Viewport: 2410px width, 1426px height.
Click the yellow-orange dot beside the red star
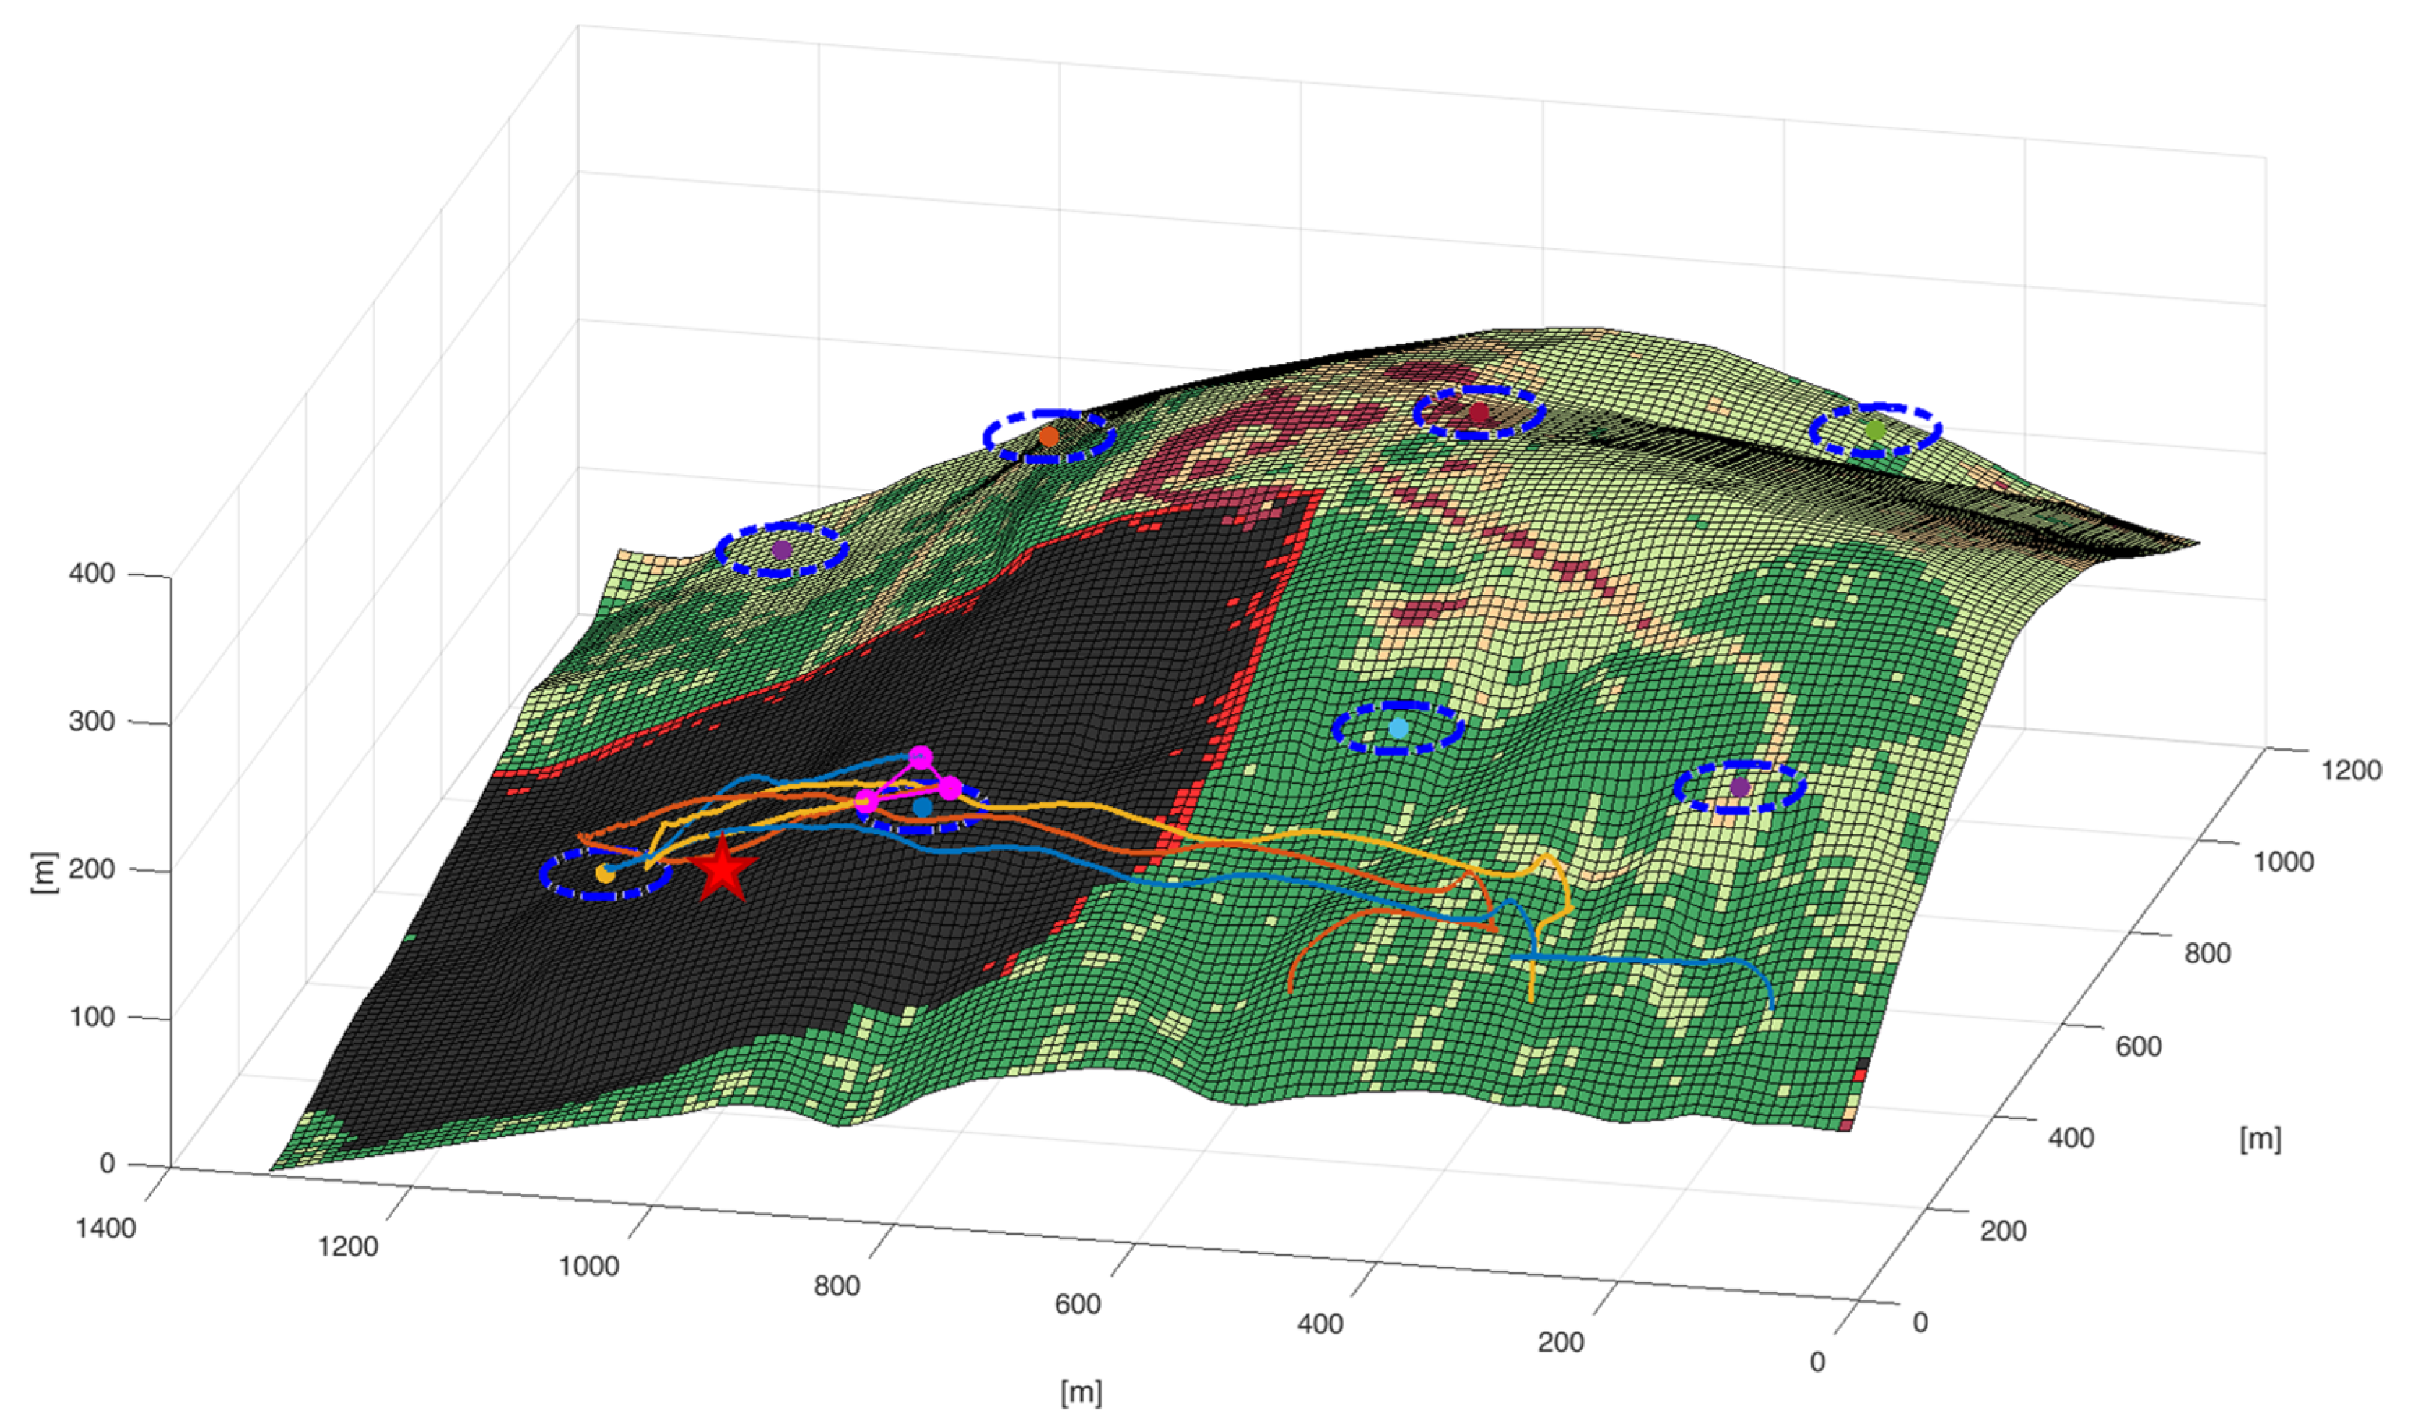click(x=604, y=873)
